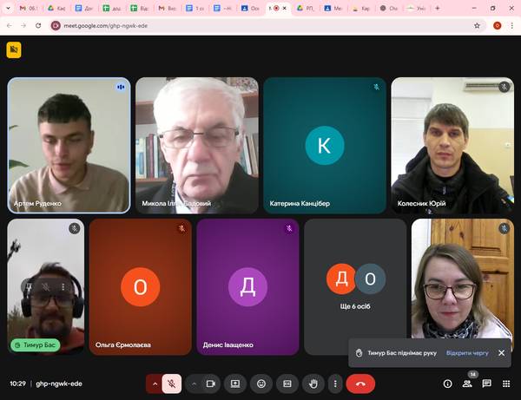Show the participants list panel
This screenshot has width=521, height=400.
click(x=467, y=384)
